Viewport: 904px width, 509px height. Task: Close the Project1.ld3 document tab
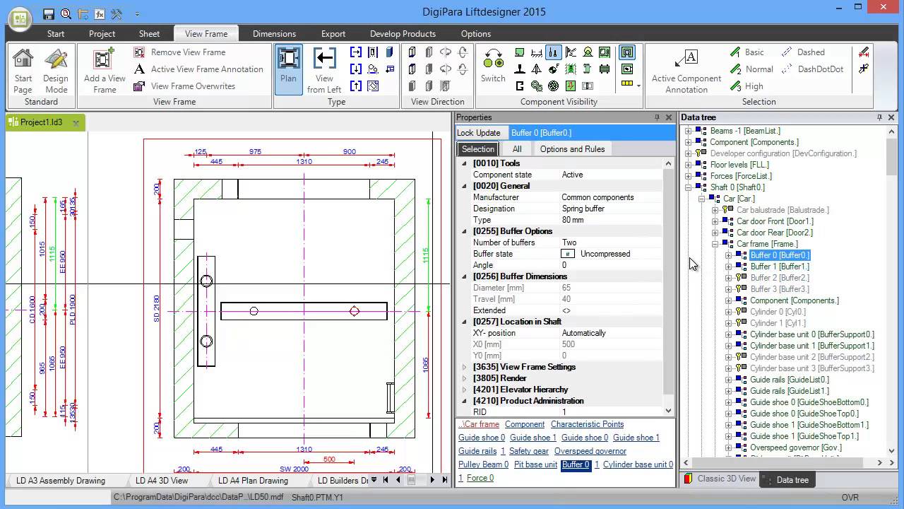point(76,123)
